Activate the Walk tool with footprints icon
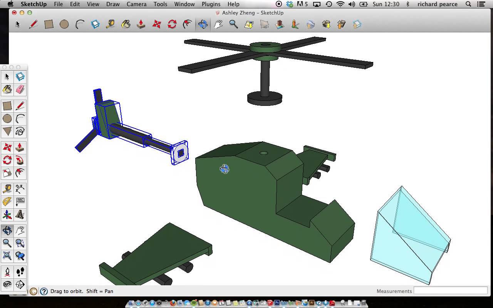 (x=20, y=271)
